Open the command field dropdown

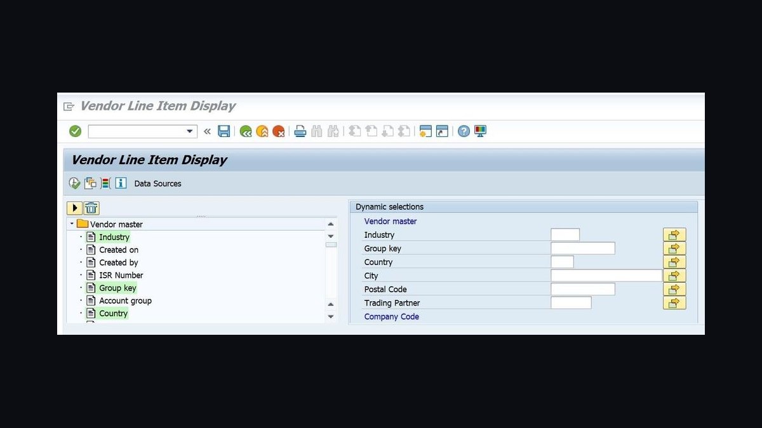[189, 131]
